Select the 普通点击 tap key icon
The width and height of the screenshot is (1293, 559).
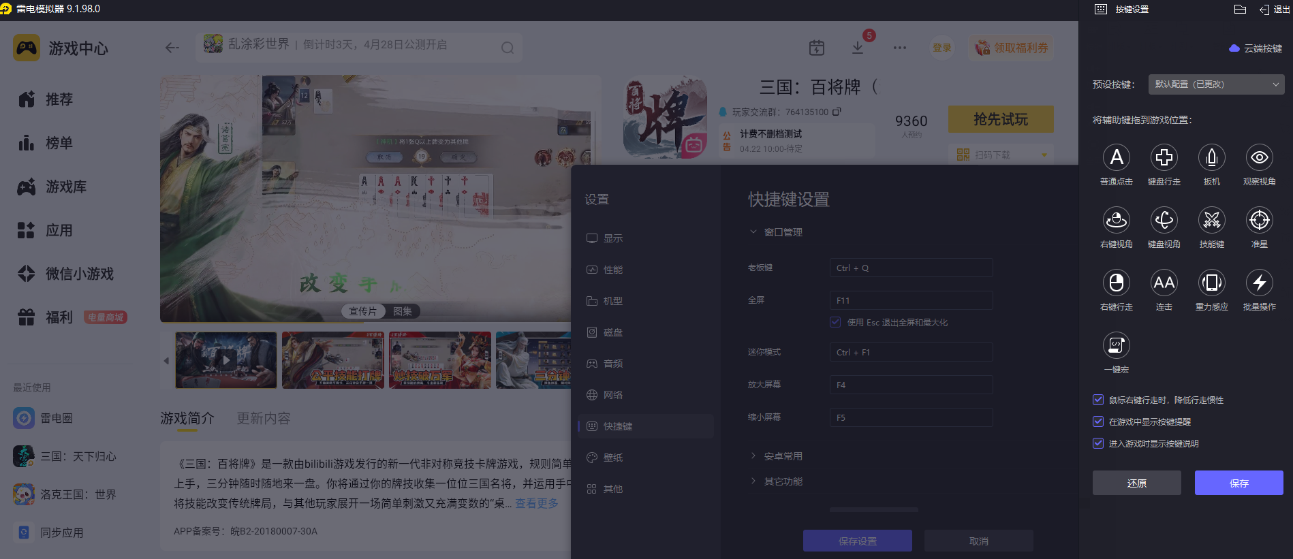[1116, 157]
